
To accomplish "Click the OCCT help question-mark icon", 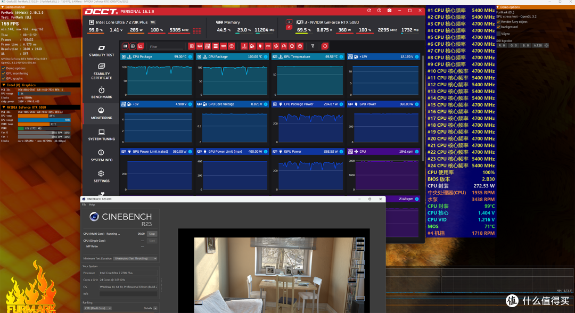I will point(379,11).
